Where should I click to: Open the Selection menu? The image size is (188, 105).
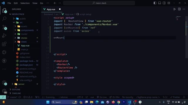(25, 3)
